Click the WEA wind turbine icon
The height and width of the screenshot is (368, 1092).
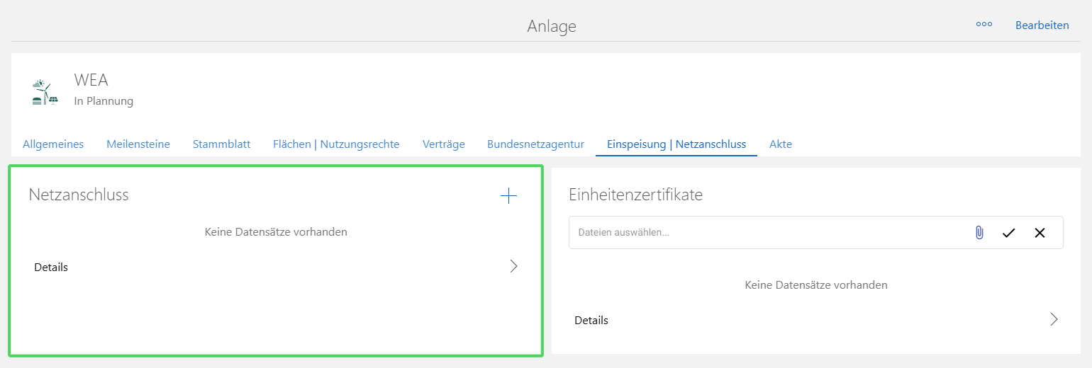45,92
